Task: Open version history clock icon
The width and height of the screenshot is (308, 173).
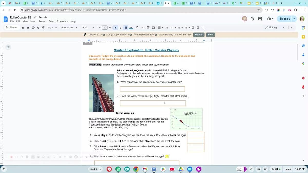Action: [252, 19]
